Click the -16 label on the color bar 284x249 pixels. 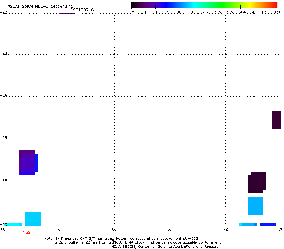coord(130,12)
